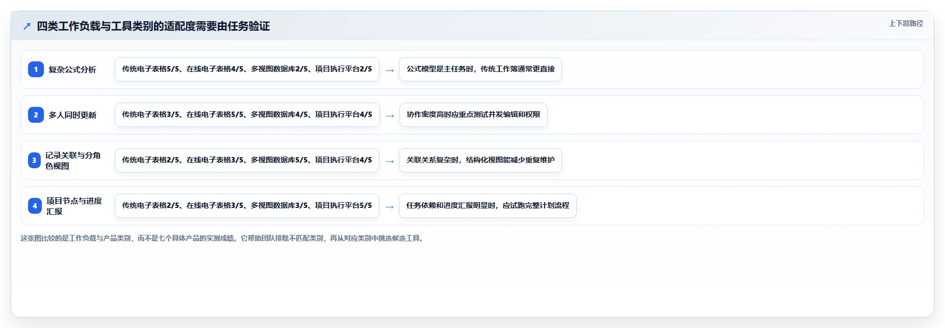Click the scores box ending 多视图数据库5/5、项目执行平台4/5
Image resolution: width=945 pixels, height=328 pixels.
[247, 160]
